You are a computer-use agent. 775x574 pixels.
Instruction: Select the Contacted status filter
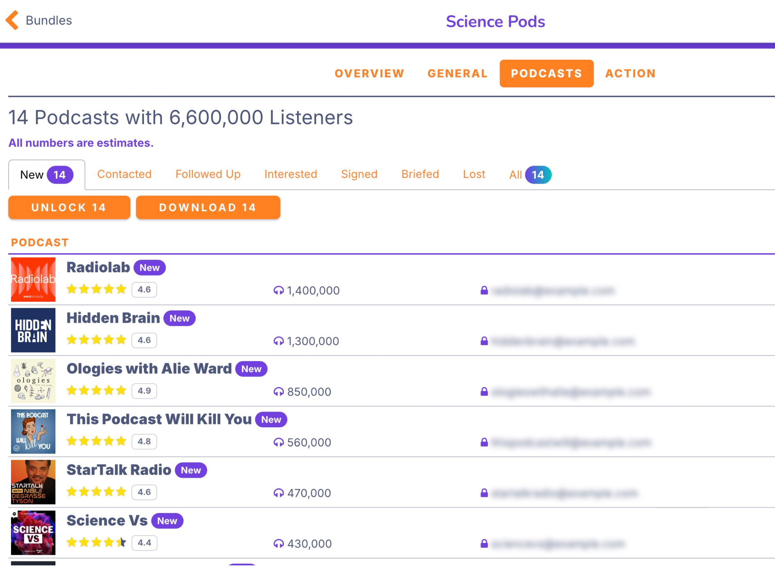tap(124, 174)
